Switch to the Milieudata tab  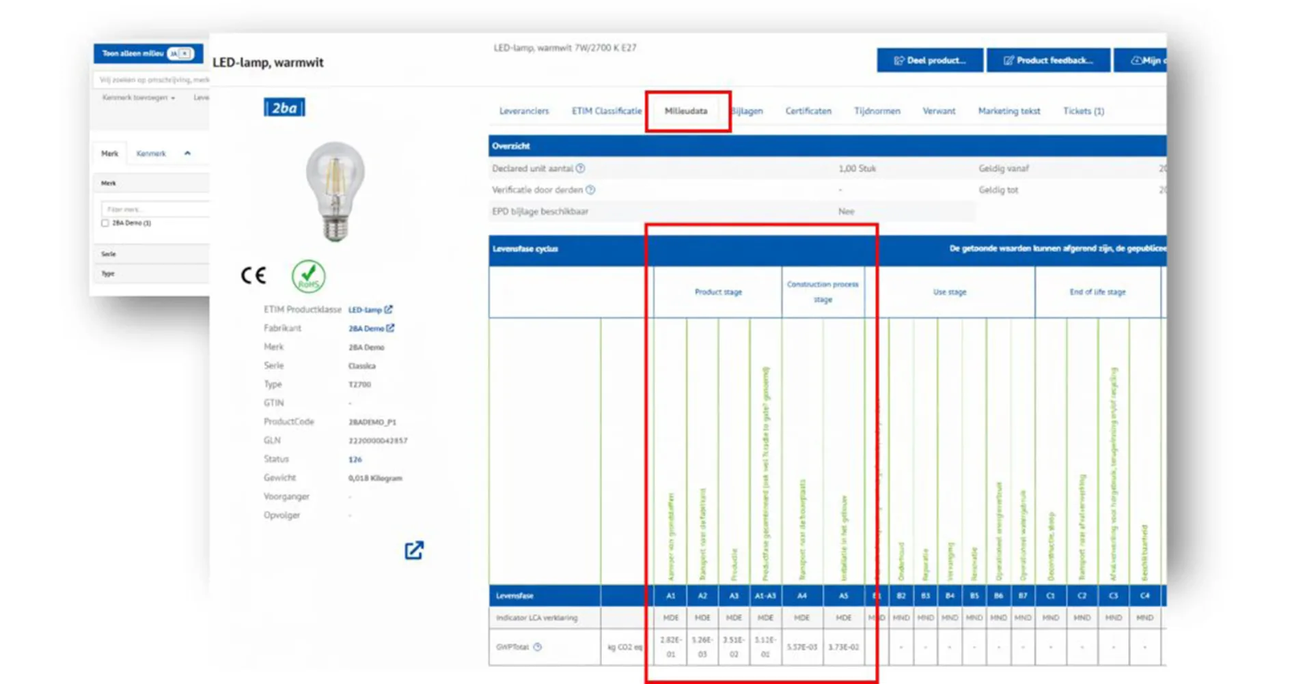click(x=687, y=111)
